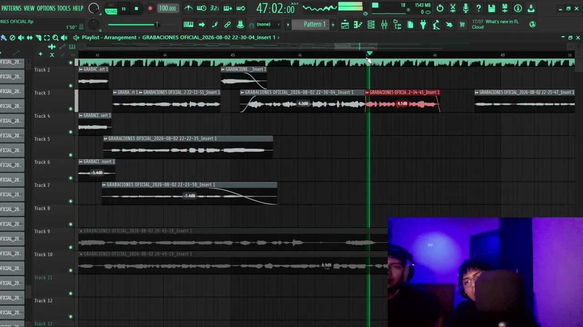This screenshot has height=327, width=583.
Task: Open the VIEW menu
Action: point(29,8)
